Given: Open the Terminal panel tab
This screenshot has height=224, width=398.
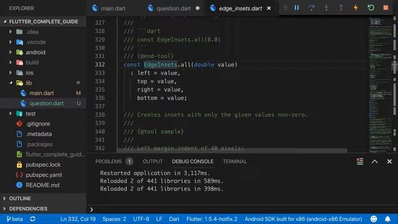Looking at the screenshot, I should coord(235,162).
